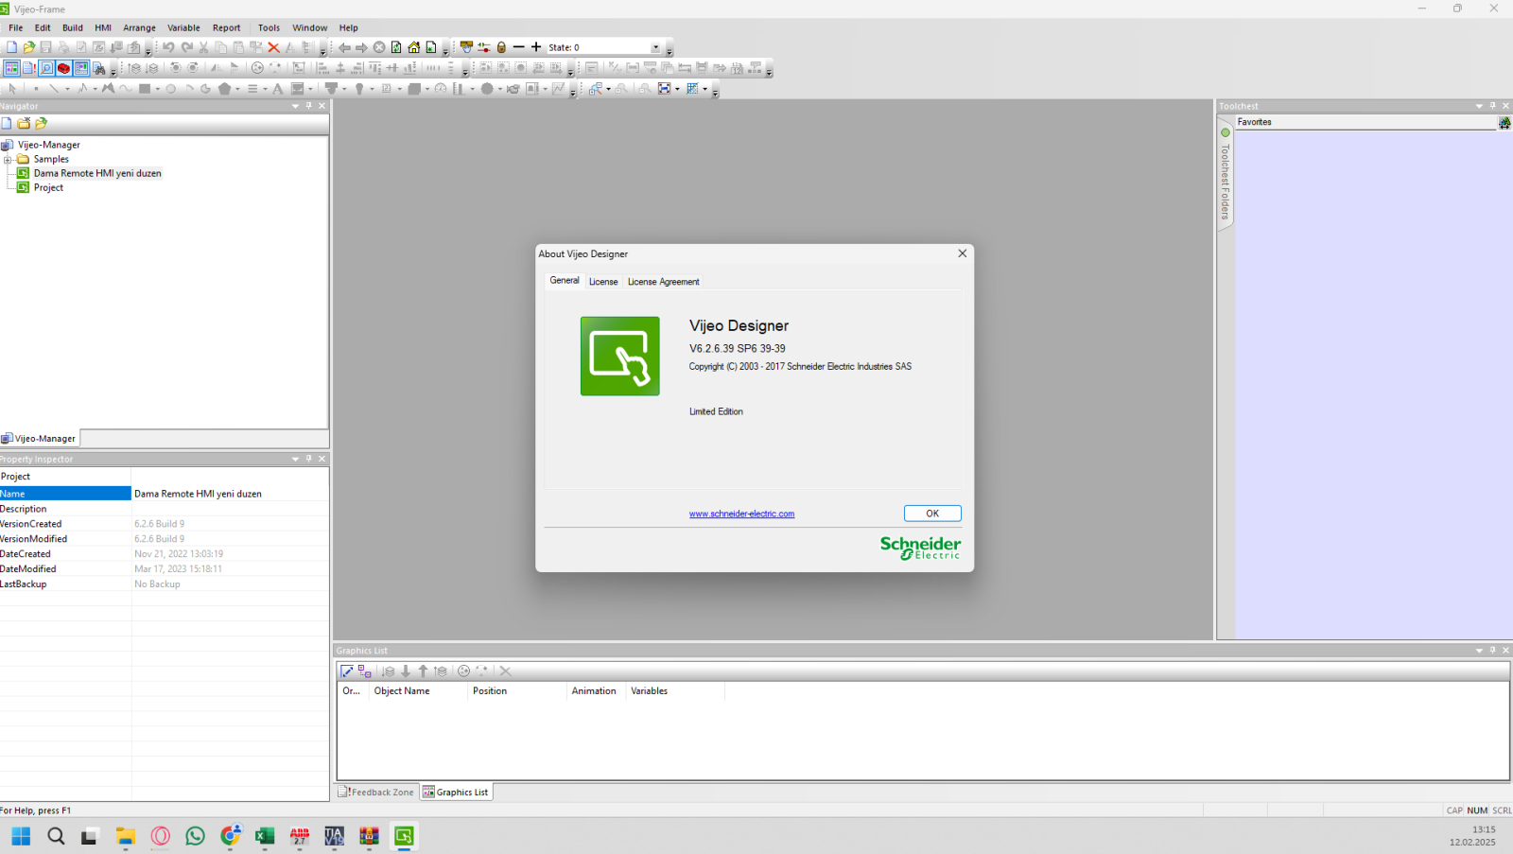1513x854 pixels.
Task: Click the New file icon in main toolbar
Action: coord(11,47)
